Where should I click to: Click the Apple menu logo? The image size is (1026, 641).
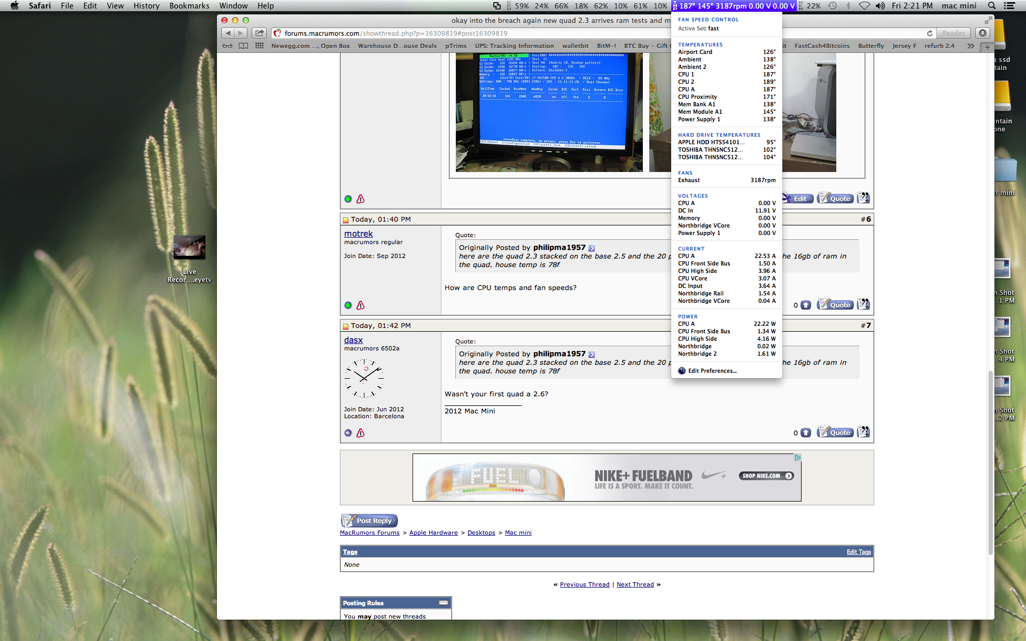click(x=14, y=6)
